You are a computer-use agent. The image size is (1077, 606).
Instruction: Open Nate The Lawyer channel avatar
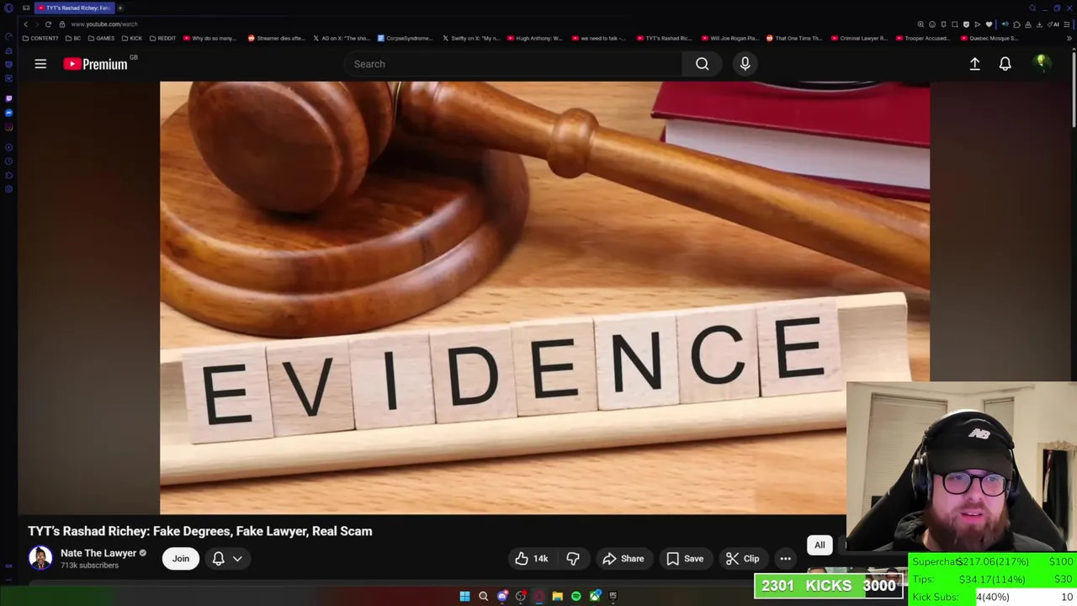pyautogui.click(x=40, y=557)
